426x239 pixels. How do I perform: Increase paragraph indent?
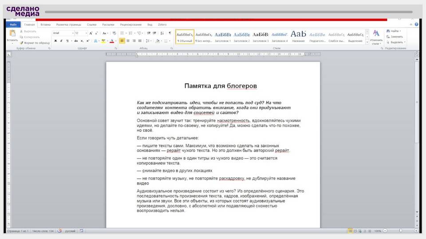(x=154, y=33)
